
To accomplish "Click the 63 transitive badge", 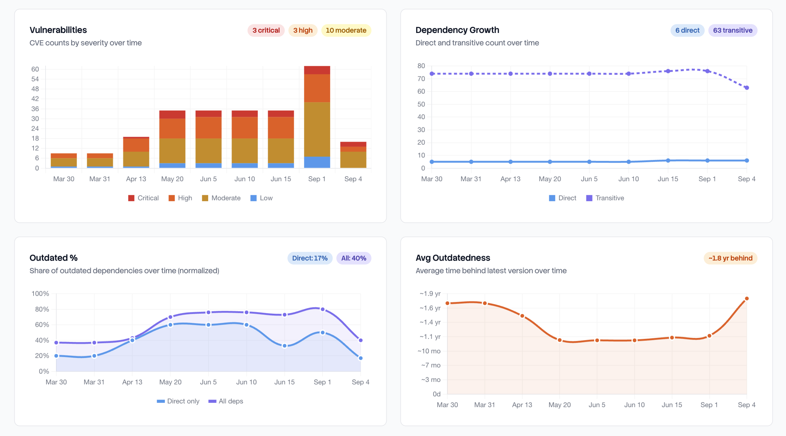I will click(x=733, y=30).
